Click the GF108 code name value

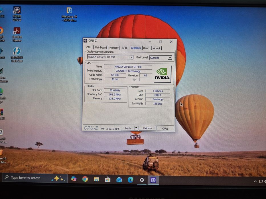point(115,75)
